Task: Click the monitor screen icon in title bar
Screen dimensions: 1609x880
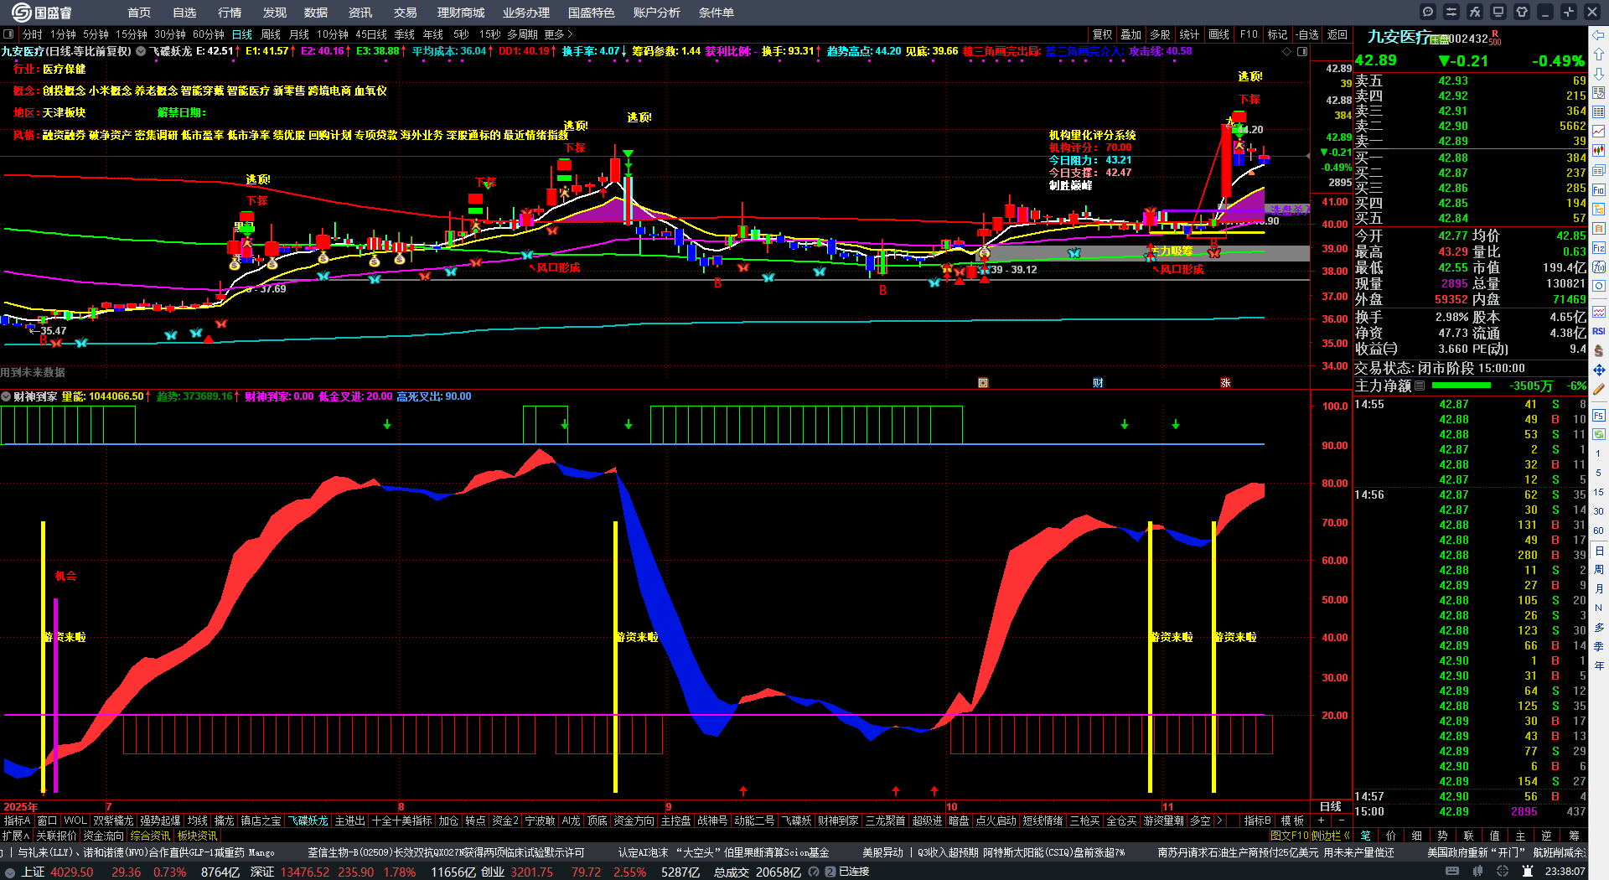Action: (1498, 12)
